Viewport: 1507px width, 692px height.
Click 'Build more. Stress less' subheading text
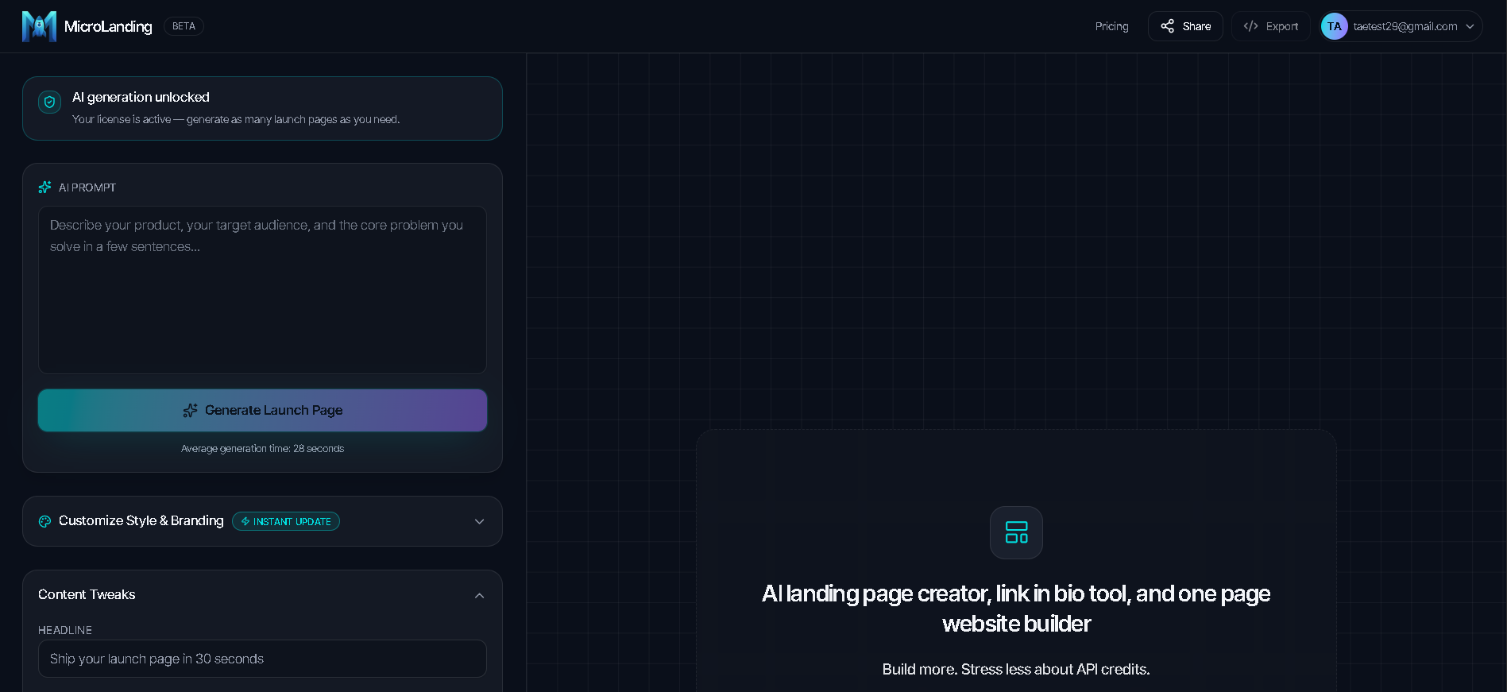[x=1016, y=669]
